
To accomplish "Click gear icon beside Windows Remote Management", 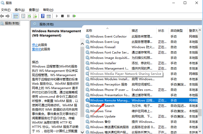I will [88, 100].
